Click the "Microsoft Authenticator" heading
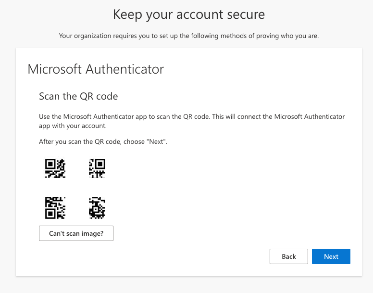 [x=96, y=69]
